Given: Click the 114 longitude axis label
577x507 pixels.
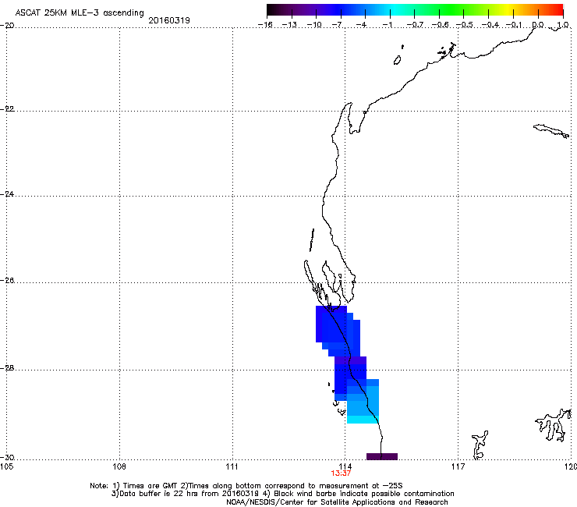Looking at the screenshot, I should [x=345, y=466].
